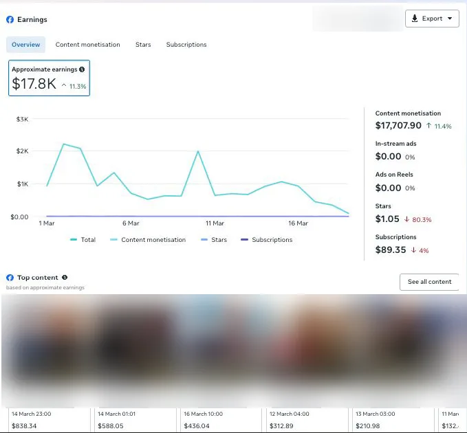Open the Stars tab

point(143,45)
